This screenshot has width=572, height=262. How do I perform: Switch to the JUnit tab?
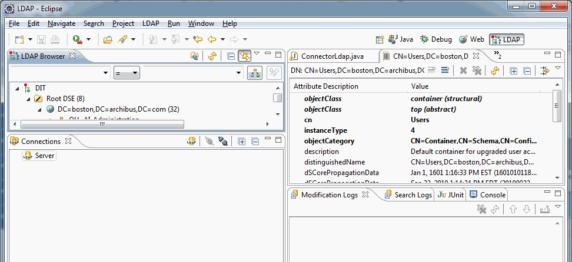451,195
